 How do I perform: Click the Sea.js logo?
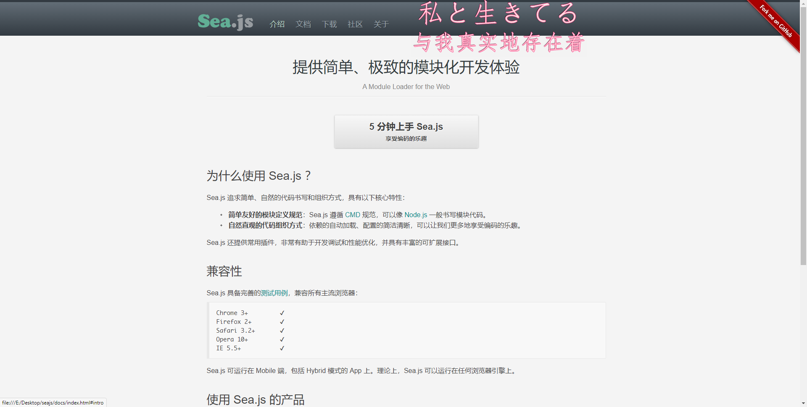point(225,21)
